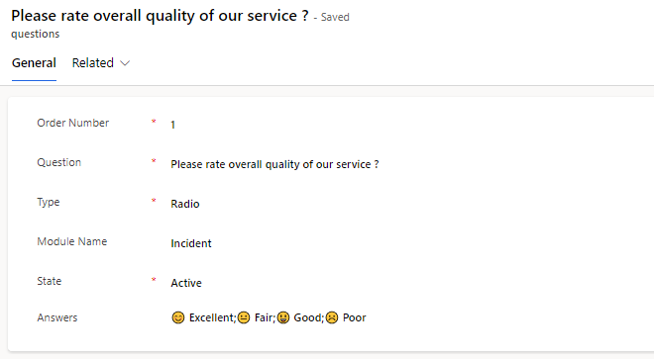Viewport: 654px width, 359px height.
Task: Click the State field label
Action: coord(50,281)
